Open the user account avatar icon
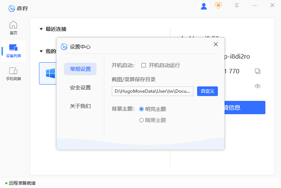281x188 pixels. click(x=203, y=6)
